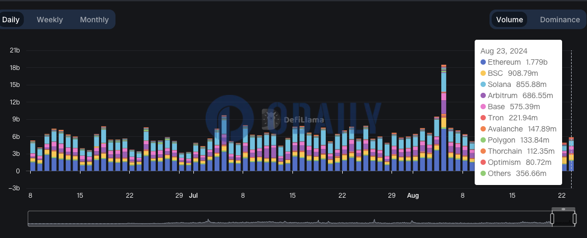The width and height of the screenshot is (587, 238).
Task: Click the 'Thorchain 112.35m' tooltip row
Action: point(518,151)
